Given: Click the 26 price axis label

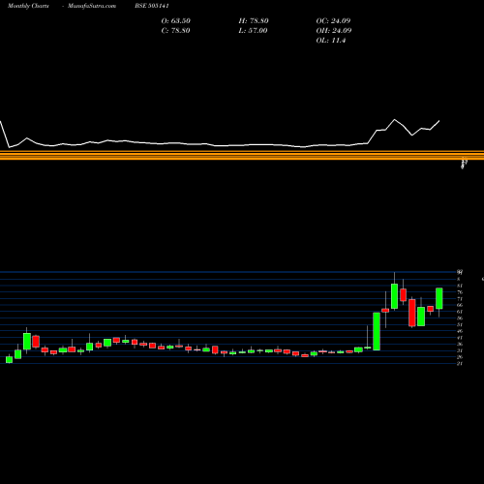Looking at the screenshot, I should tap(460, 357).
